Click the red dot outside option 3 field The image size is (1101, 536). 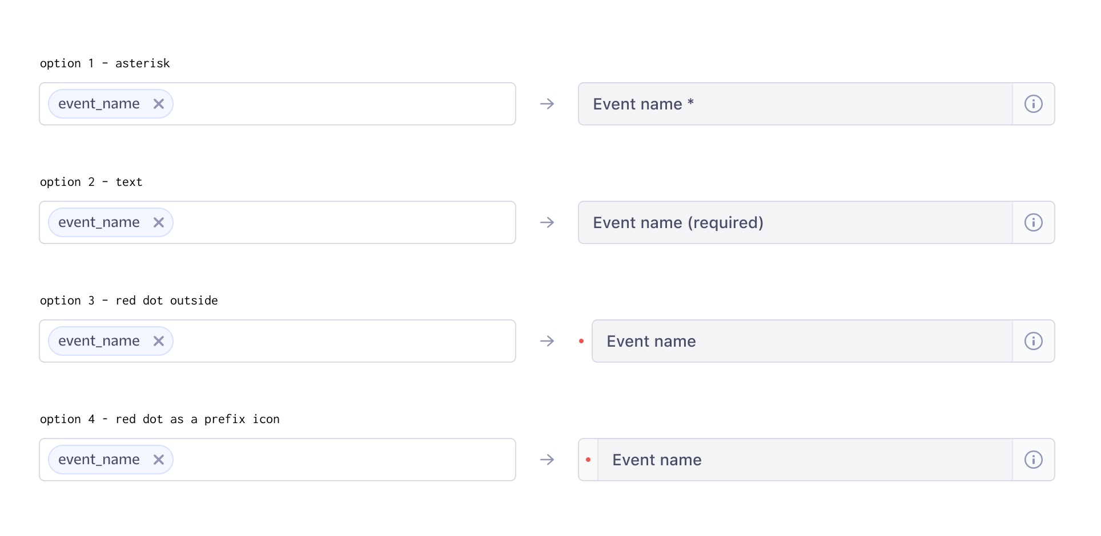pos(581,341)
